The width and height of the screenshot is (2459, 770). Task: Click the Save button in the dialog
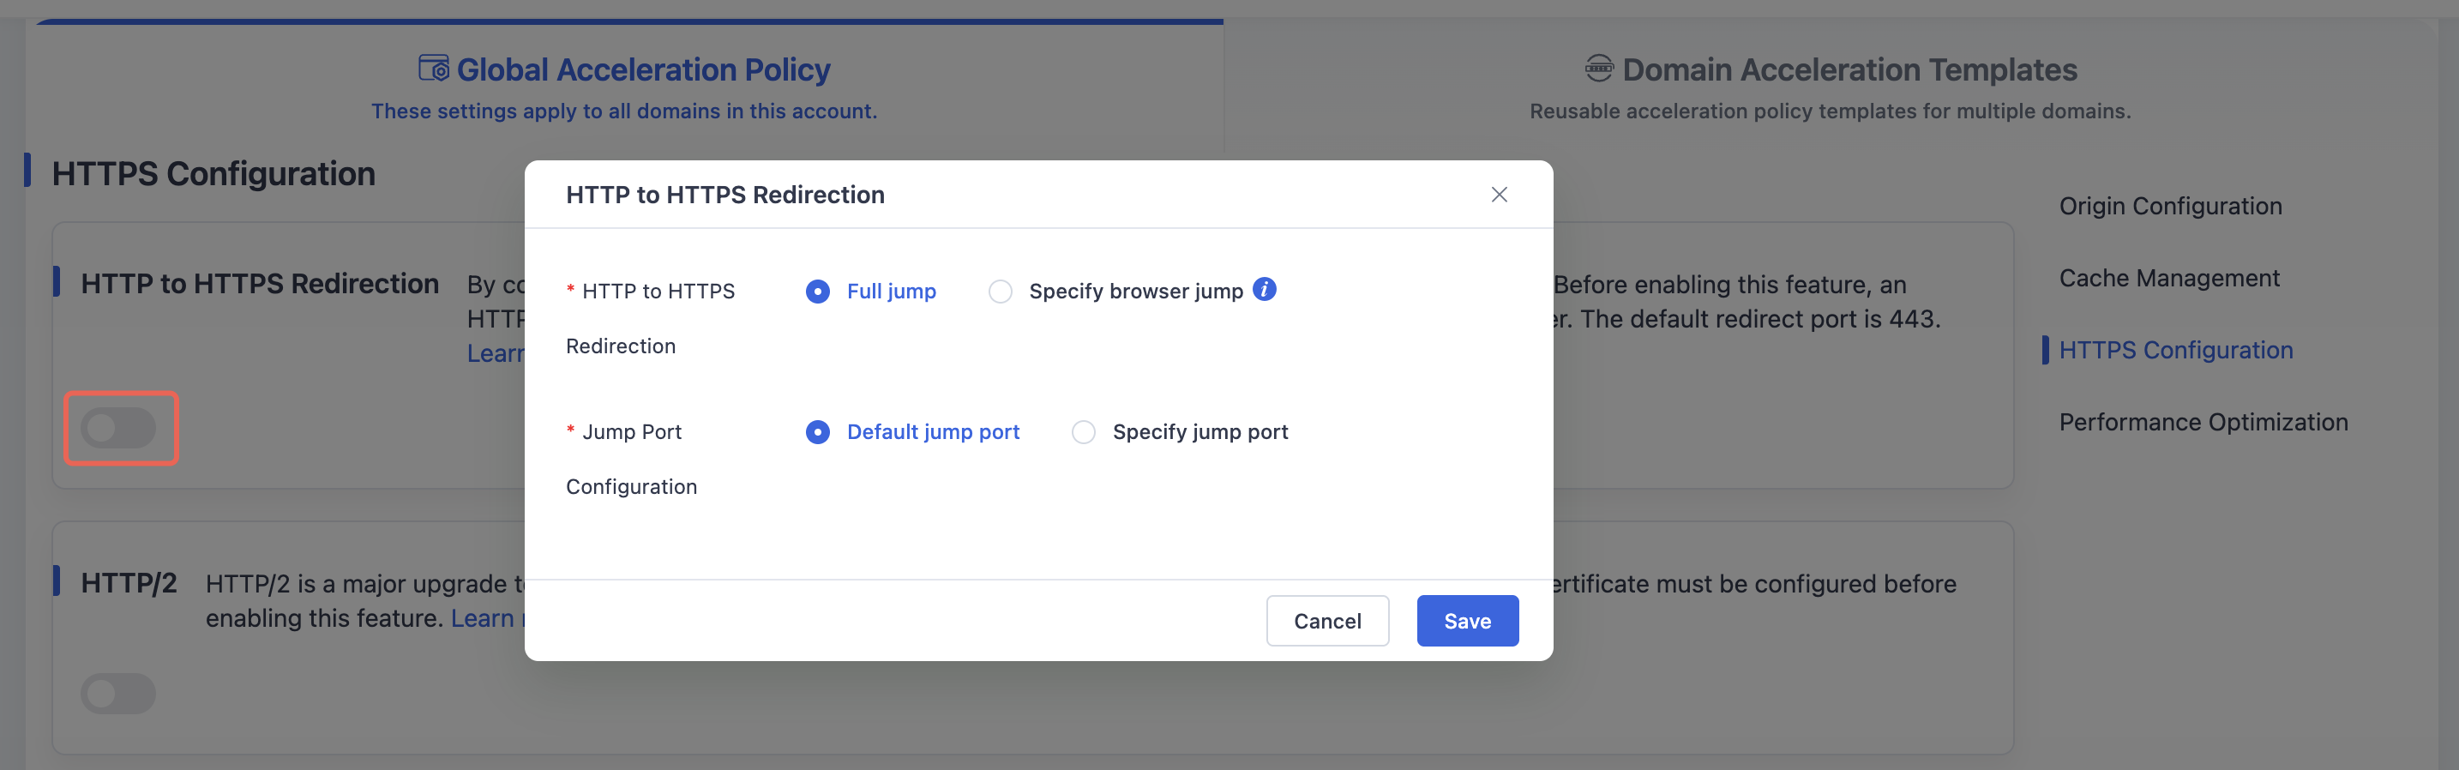pos(1467,621)
